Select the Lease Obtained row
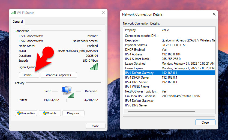This screenshot has width=228, height=140. pos(170,64)
